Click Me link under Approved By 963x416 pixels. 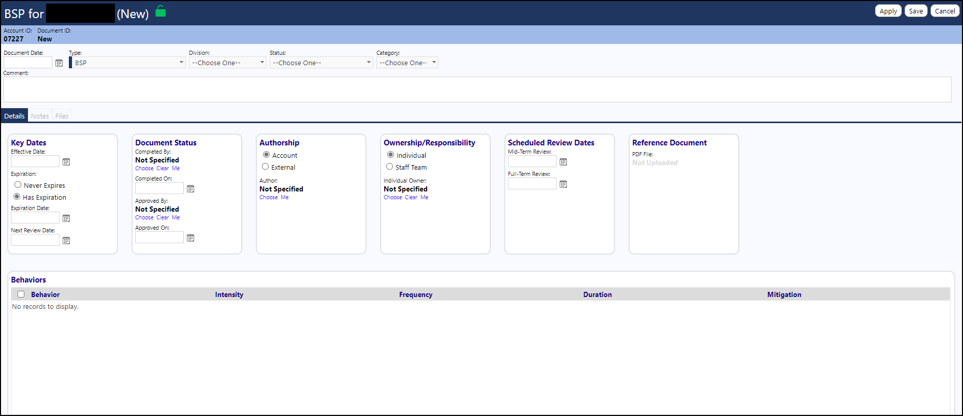[176, 218]
